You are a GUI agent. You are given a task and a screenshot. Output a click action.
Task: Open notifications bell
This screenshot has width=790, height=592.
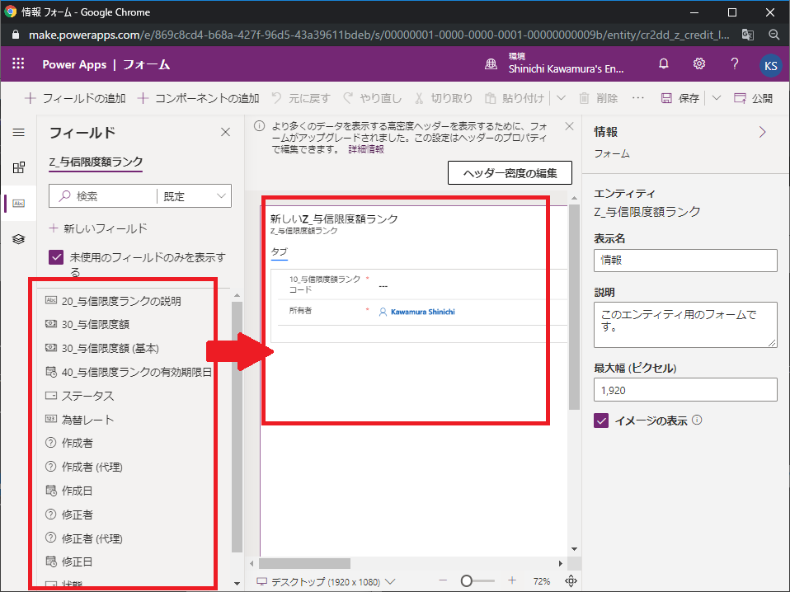point(664,63)
